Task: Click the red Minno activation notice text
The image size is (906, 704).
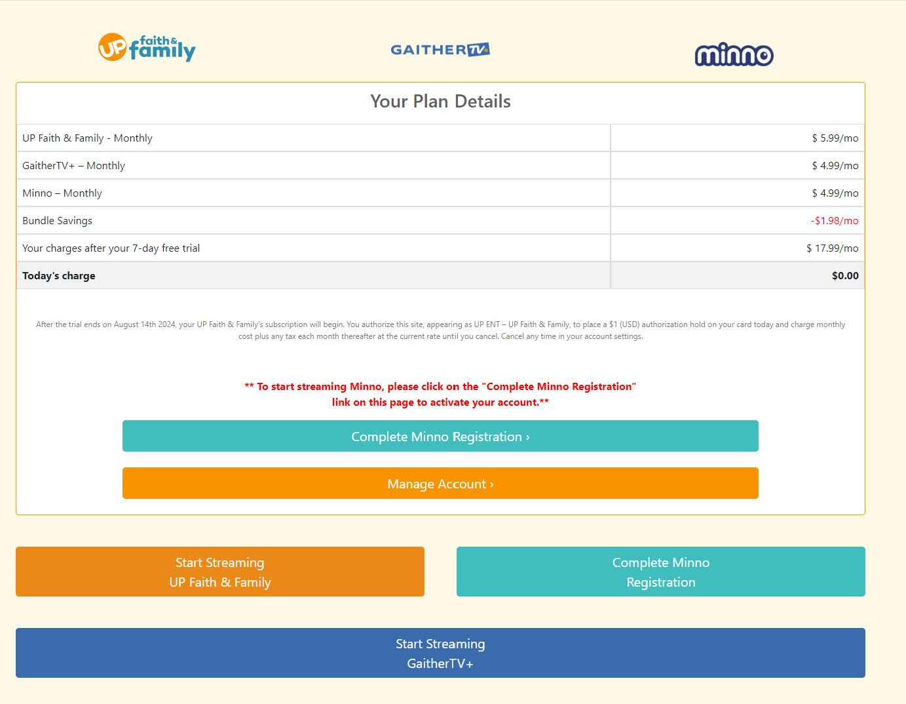Action: click(440, 395)
